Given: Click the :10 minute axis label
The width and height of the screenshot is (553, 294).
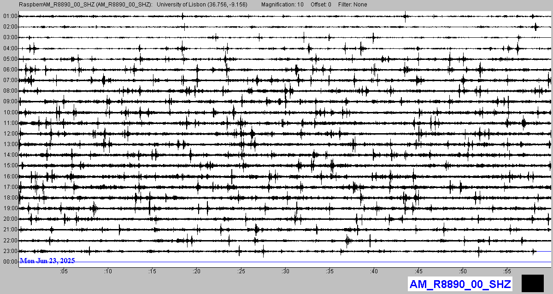Looking at the screenshot, I should coord(108,271).
